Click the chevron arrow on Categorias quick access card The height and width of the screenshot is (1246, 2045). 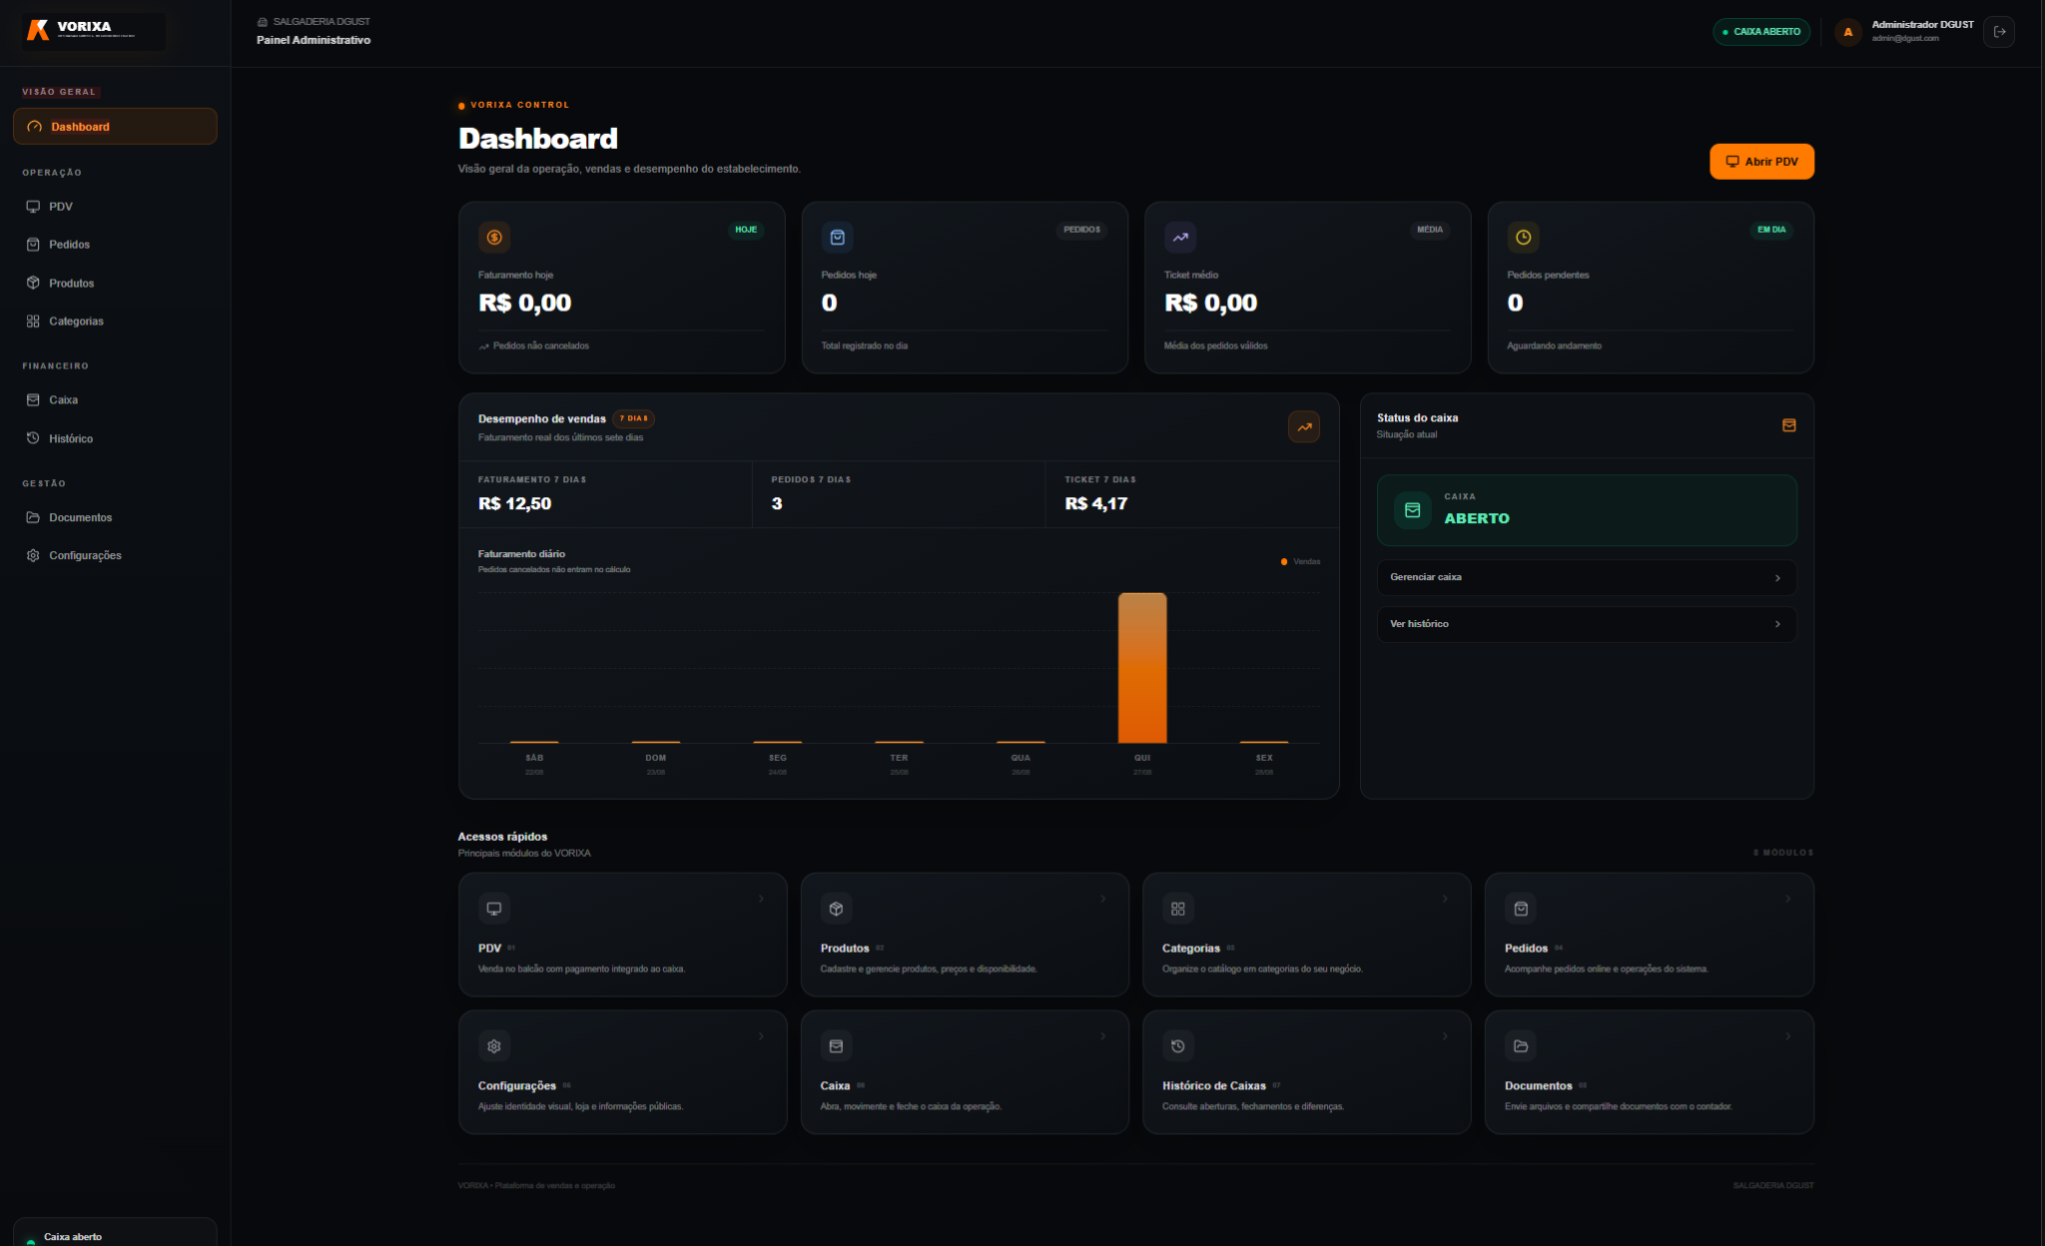[1445, 899]
